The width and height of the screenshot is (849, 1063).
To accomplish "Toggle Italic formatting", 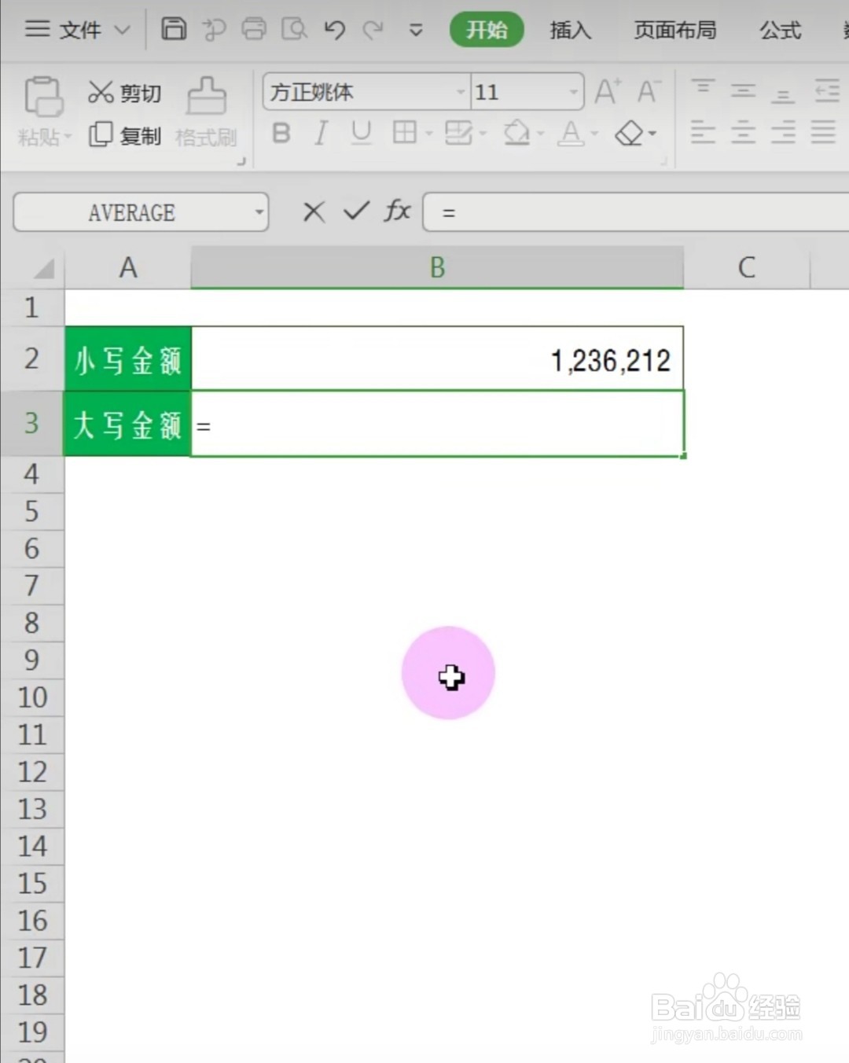I will coord(320,133).
